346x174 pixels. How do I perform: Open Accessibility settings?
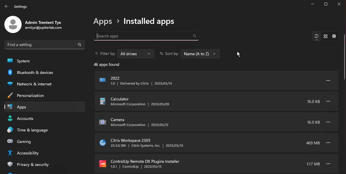pyautogui.click(x=45, y=153)
